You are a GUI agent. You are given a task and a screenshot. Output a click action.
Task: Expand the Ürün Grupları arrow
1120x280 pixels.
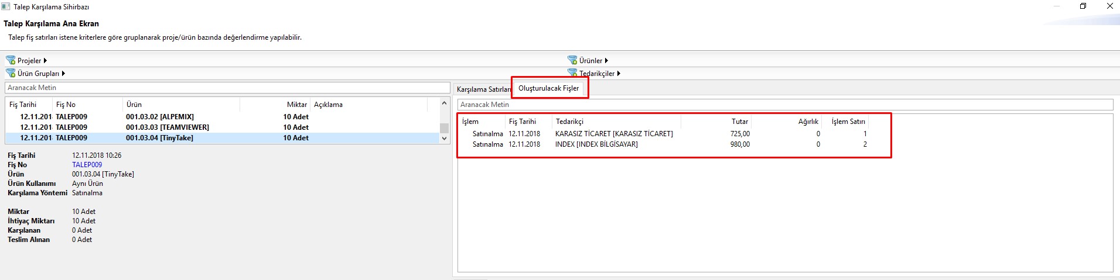pos(63,73)
